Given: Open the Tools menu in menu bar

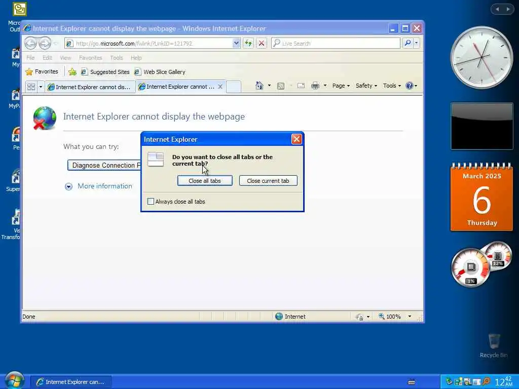Looking at the screenshot, I should point(117,58).
